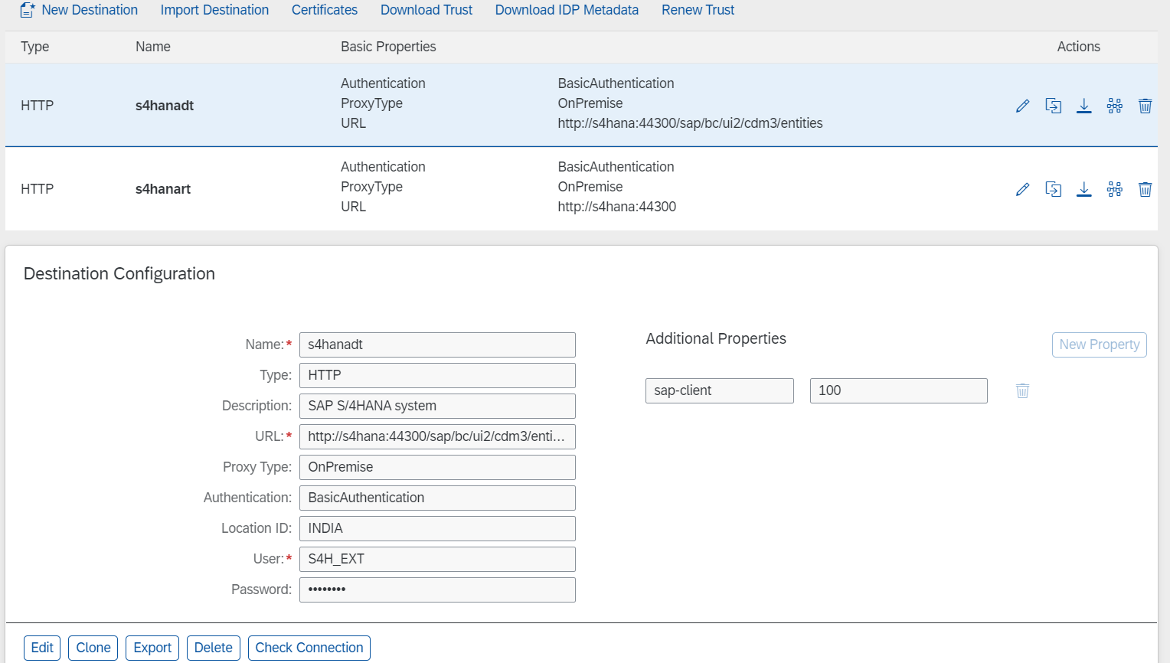Delete s4hanart using the trash icon
Viewport: 1170px width, 663px height.
click(x=1145, y=189)
